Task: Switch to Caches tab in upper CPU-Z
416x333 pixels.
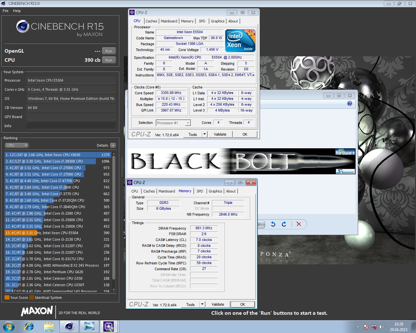Action: [x=151, y=21]
